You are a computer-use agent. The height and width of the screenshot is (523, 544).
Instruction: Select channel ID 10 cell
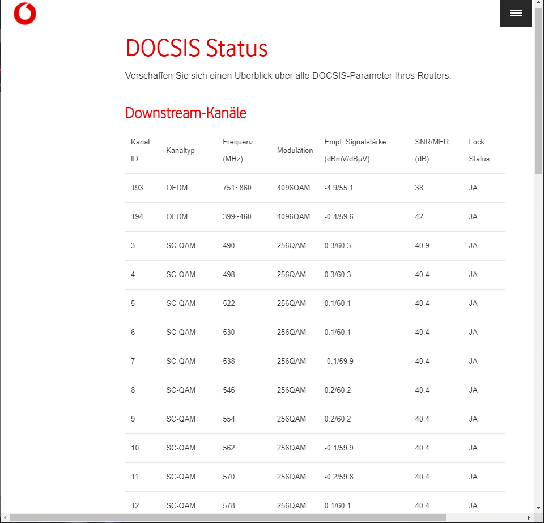[x=135, y=448]
